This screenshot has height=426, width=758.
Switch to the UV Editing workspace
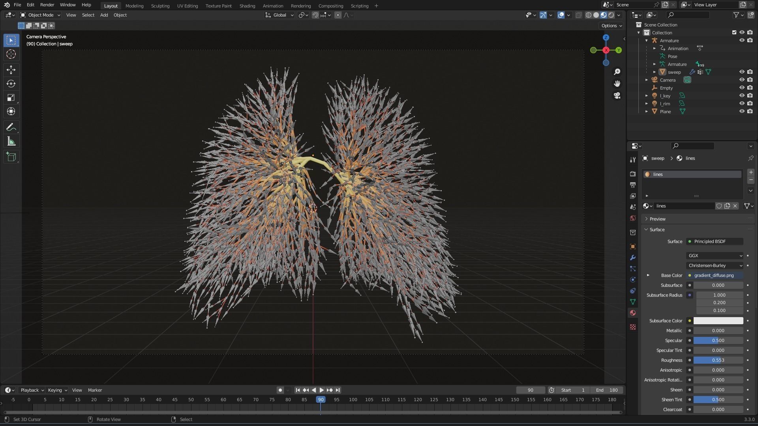tap(188, 6)
